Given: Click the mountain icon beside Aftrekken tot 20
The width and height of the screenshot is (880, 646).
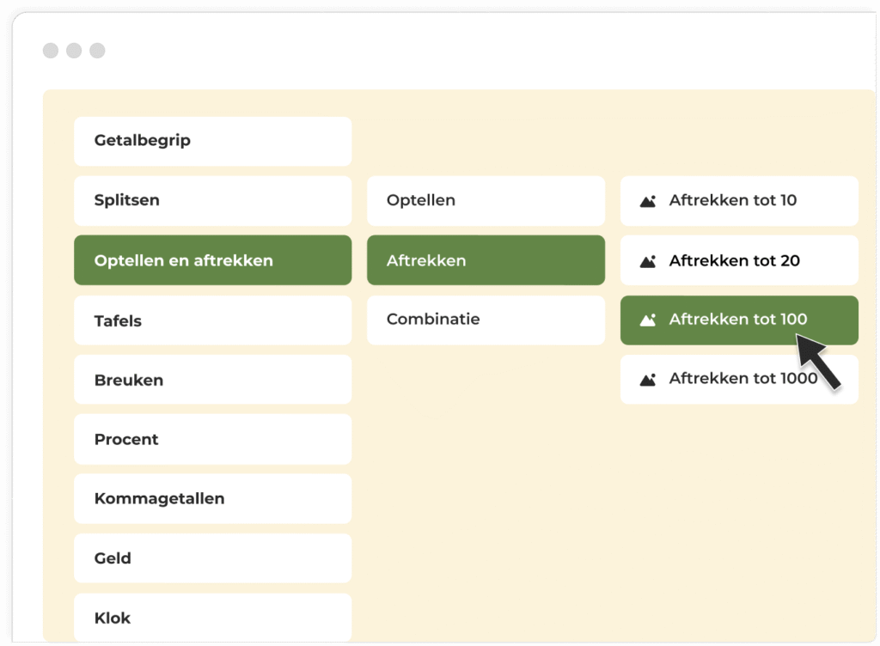Looking at the screenshot, I should coord(647,260).
